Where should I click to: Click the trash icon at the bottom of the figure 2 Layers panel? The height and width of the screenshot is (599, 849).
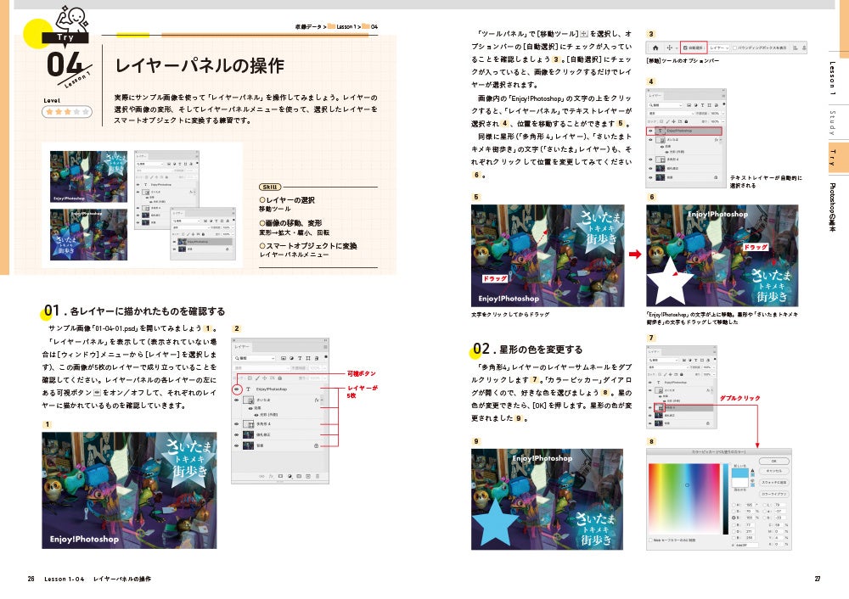tap(318, 476)
